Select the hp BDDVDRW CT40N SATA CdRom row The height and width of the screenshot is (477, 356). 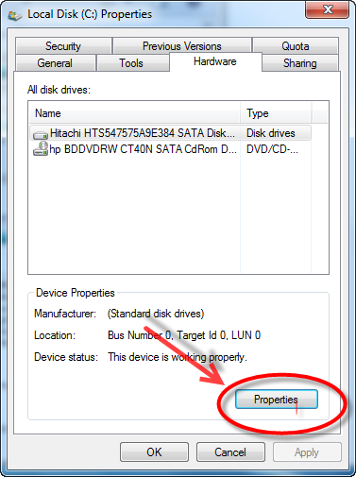170,148
